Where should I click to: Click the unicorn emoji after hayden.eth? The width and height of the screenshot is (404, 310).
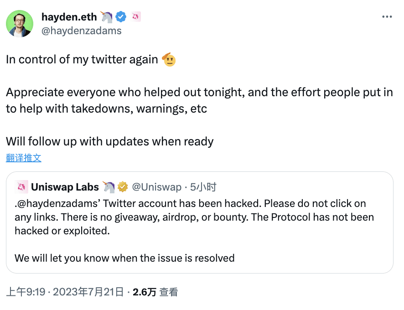point(106,16)
